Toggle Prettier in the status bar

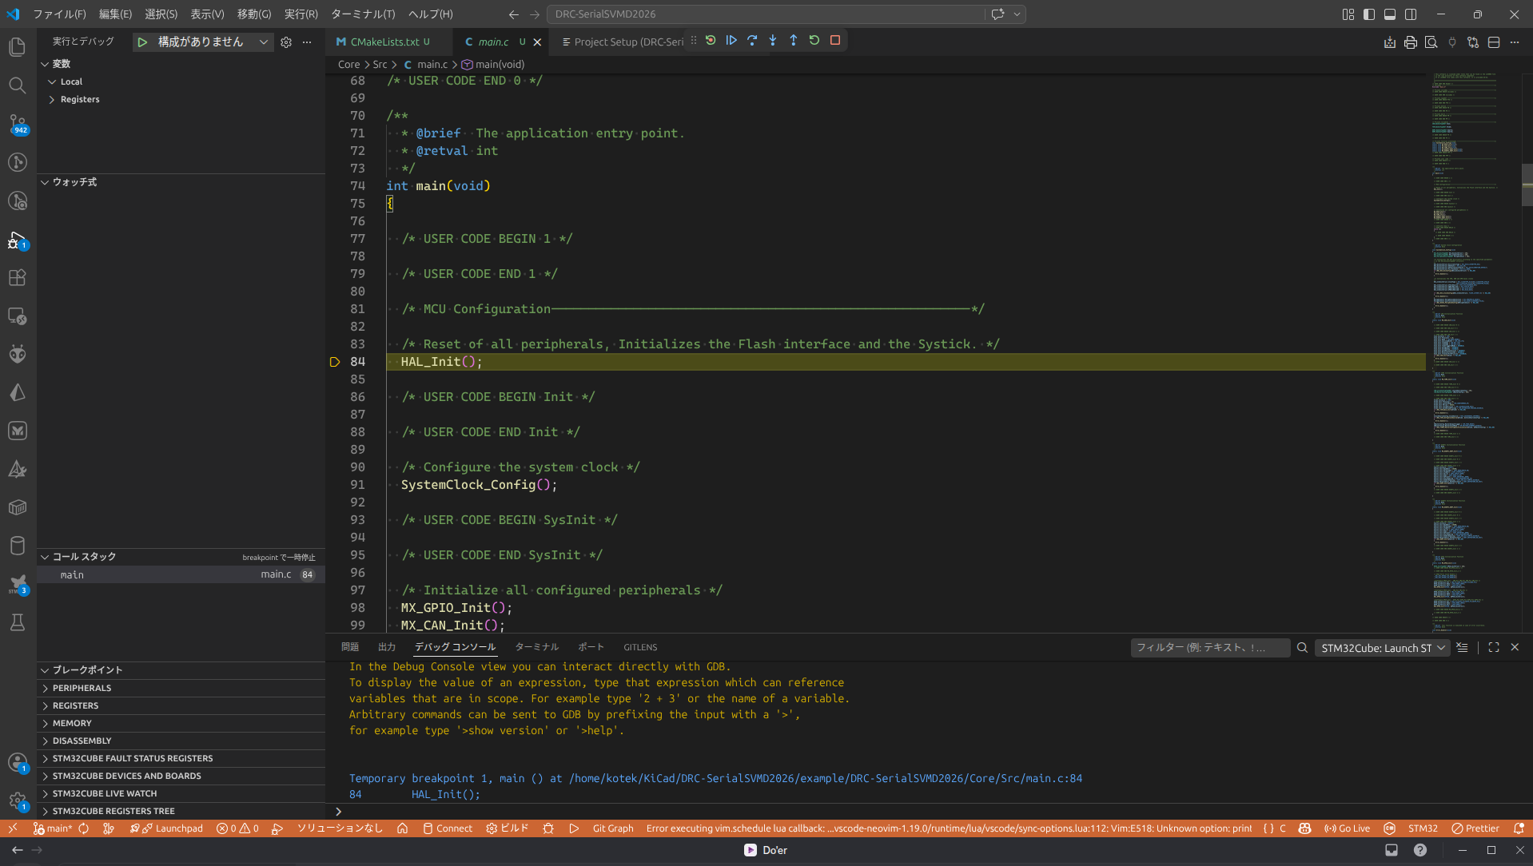pos(1475,828)
